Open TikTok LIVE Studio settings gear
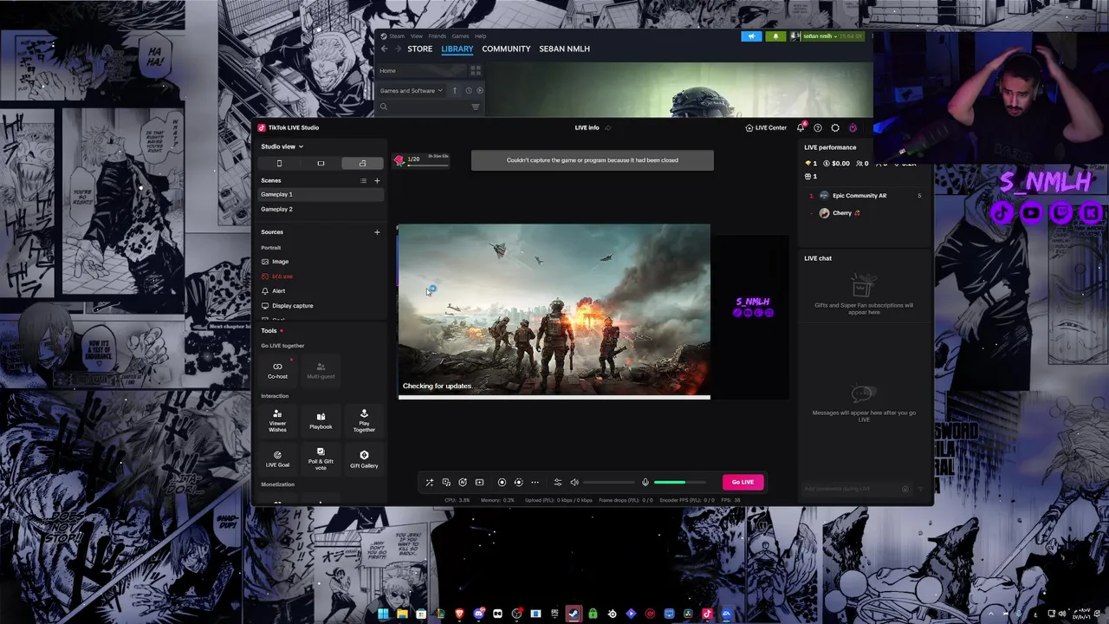Viewport: 1109px width, 624px height. coord(835,127)
